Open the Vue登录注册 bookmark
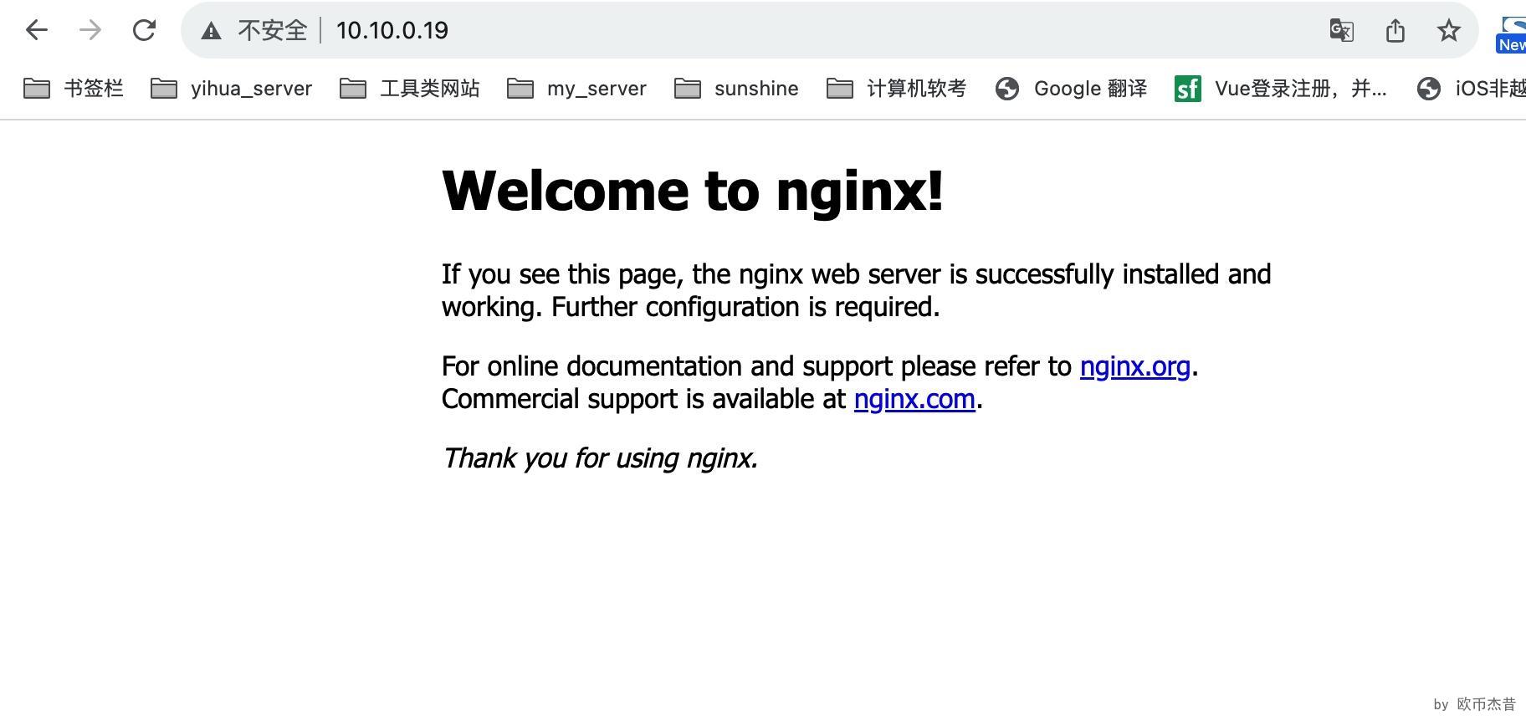Image resolution: width=1526 pixels, height=721 pixels. click(x=1281, y=89)
